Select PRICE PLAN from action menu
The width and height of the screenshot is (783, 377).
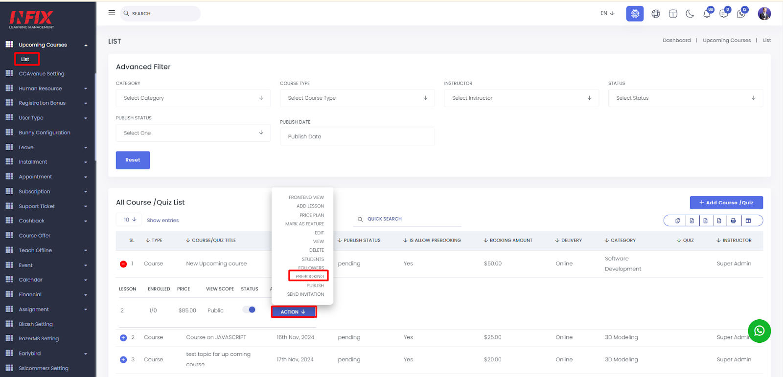[x=312, y=215]
